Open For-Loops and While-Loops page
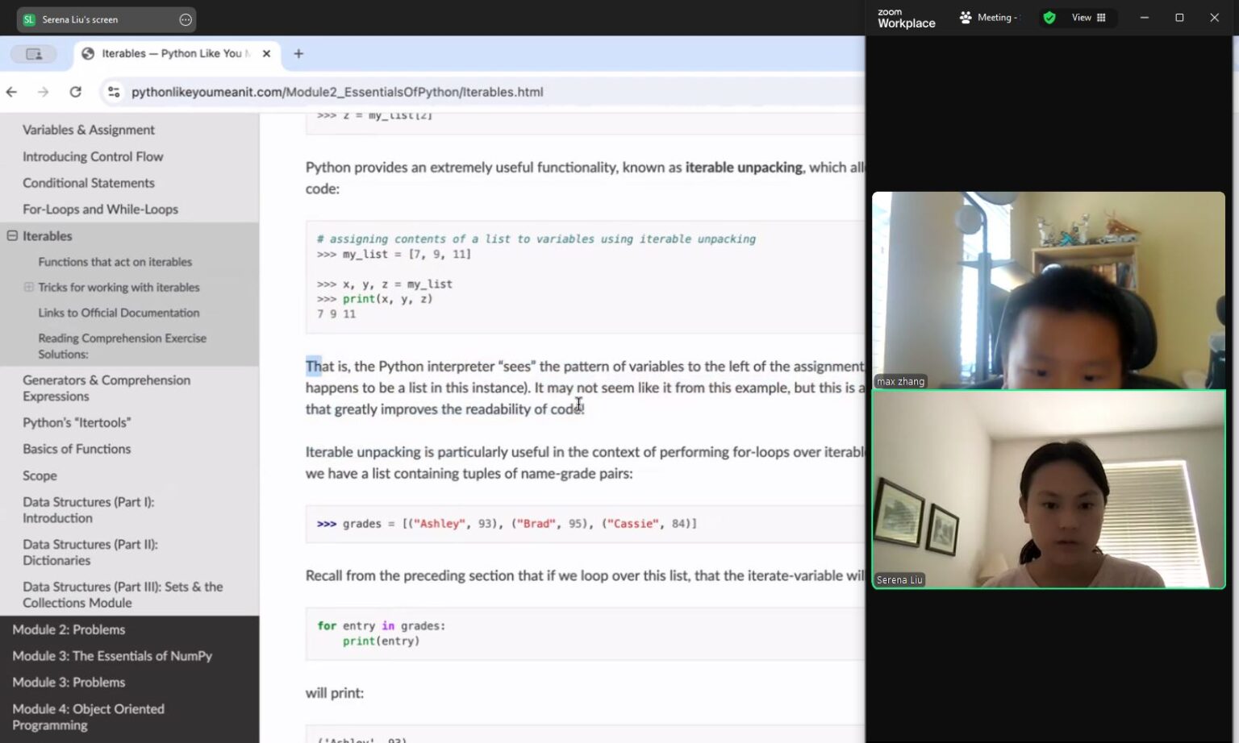This screenshot has height=743, width=1239. click(100, 210)
